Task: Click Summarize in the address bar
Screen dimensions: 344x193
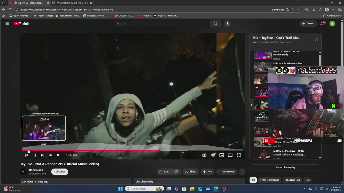Action: (x=278, y=10)
